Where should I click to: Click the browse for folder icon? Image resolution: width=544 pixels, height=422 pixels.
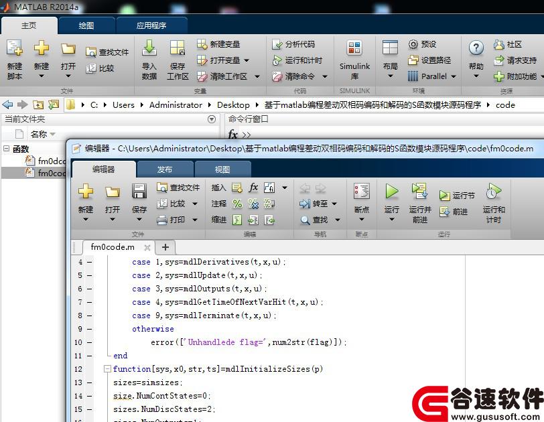coord(54,104)
